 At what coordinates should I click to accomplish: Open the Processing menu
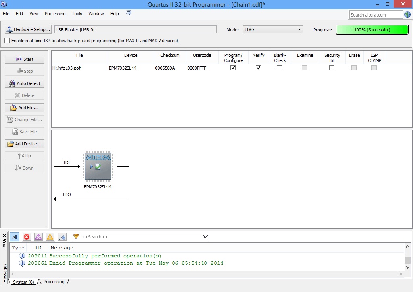click(x=55, y=14)
